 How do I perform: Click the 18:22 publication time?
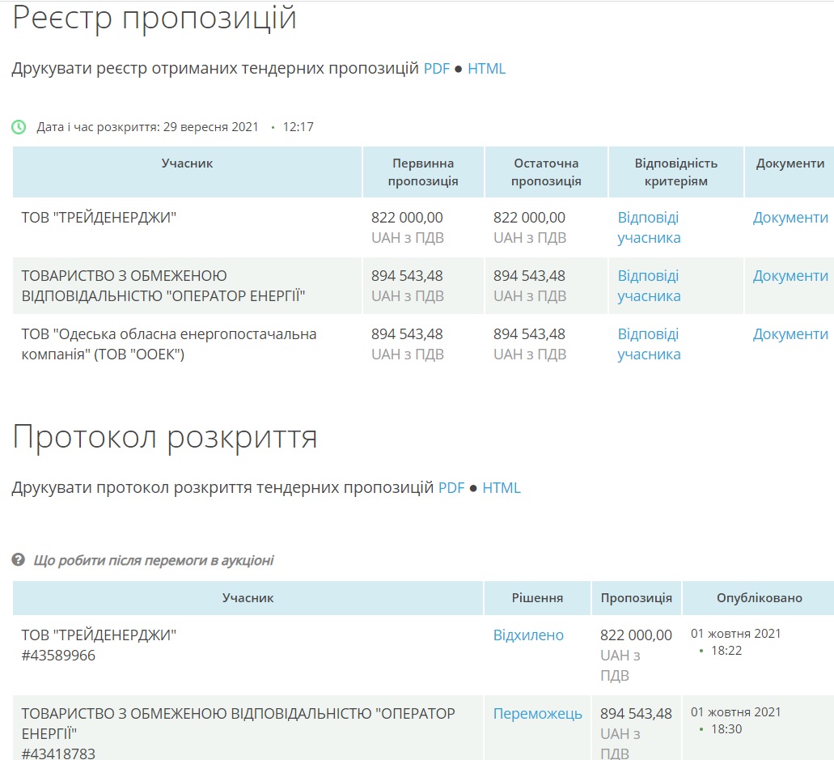(726, 651)
